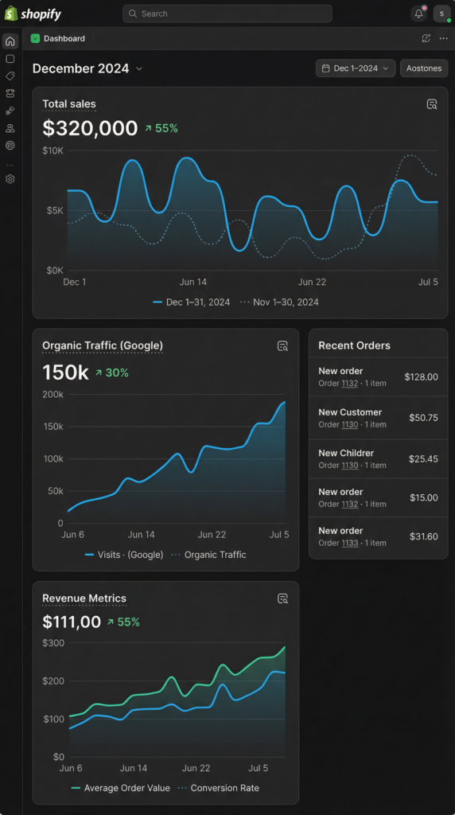This screenshot has height=815, width=455.
Task: Click the Search input field
Action: tap(227, 14)
